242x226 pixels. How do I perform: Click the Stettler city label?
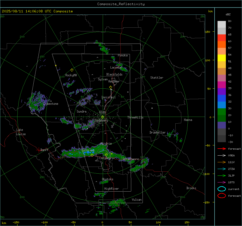click(157, 78)
